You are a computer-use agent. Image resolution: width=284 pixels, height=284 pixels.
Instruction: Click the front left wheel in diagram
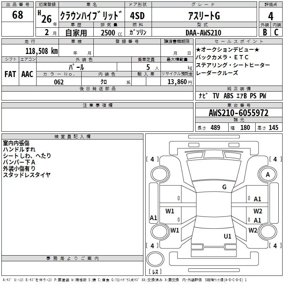[x=160, y=174]
